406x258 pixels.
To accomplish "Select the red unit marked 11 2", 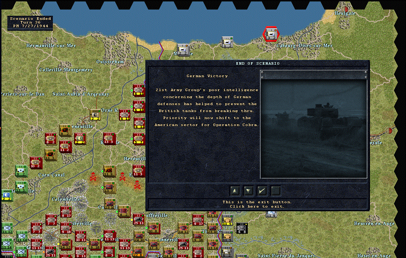I will point(65,147).
